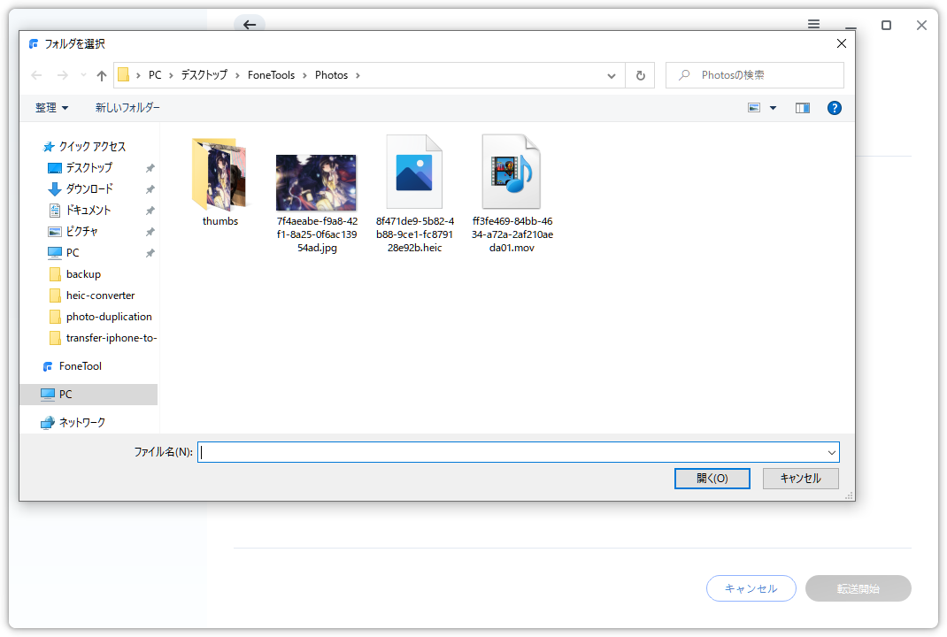Screen dimensions: 947x637
Task: Select ダウンロード in quick access sidebar
Action: click(89, 188)
